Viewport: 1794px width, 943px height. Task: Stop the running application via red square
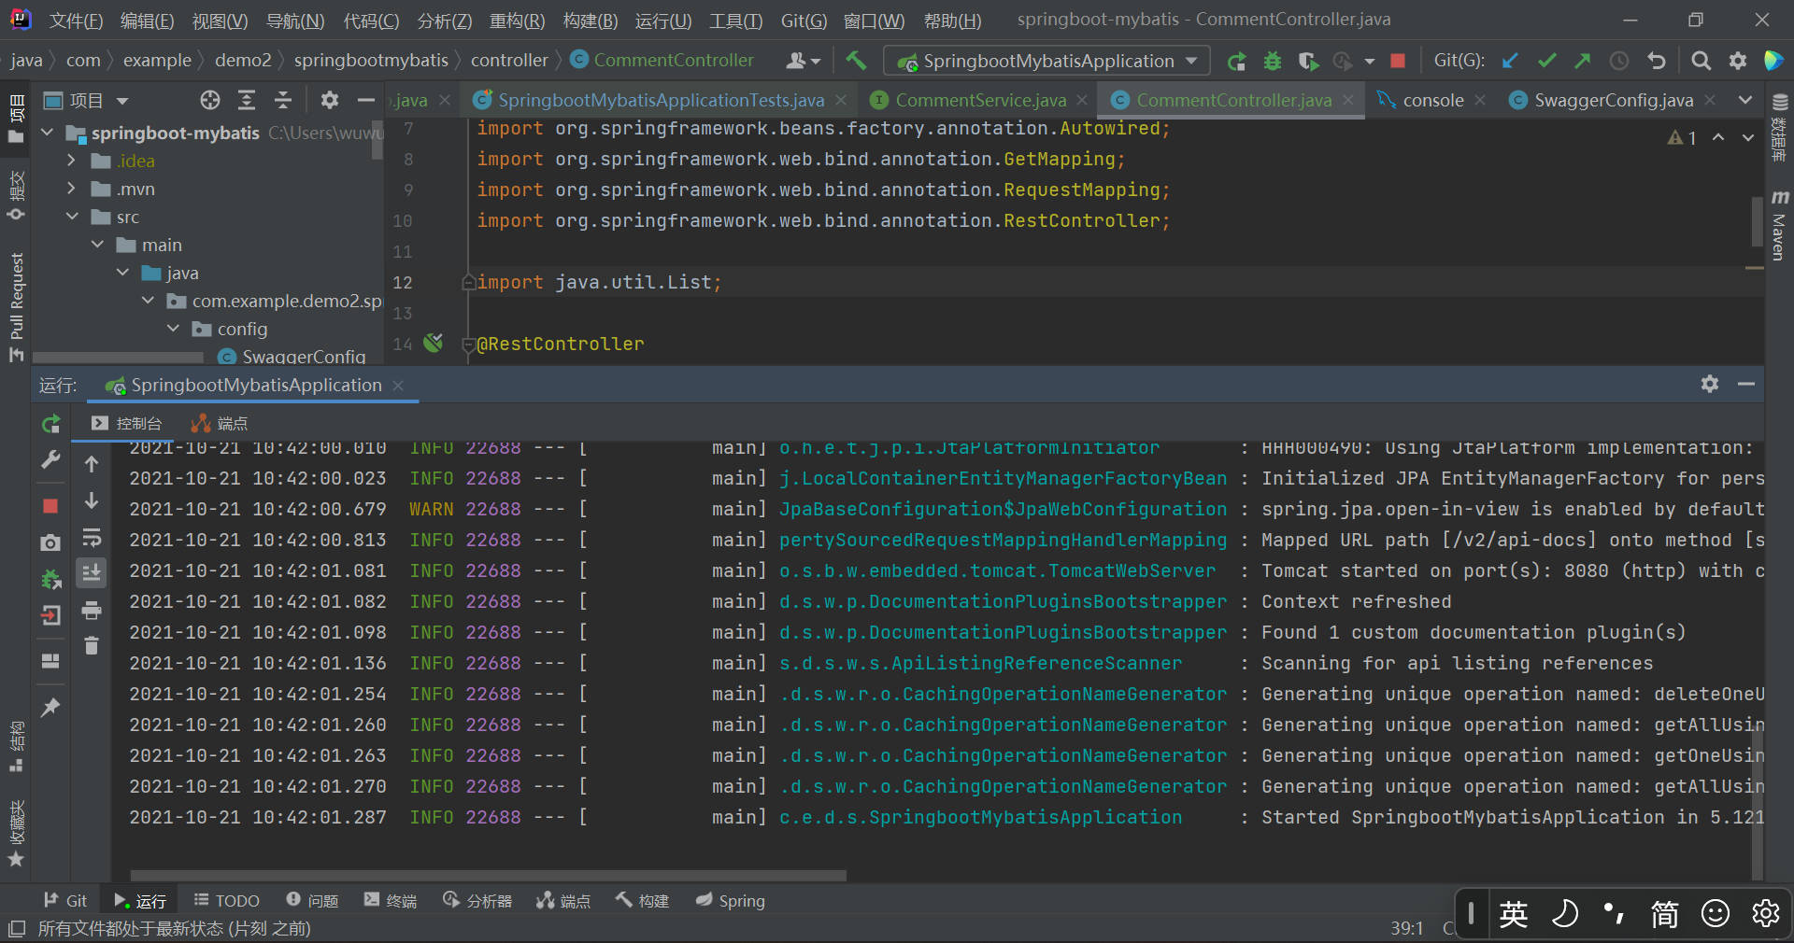1398,61
